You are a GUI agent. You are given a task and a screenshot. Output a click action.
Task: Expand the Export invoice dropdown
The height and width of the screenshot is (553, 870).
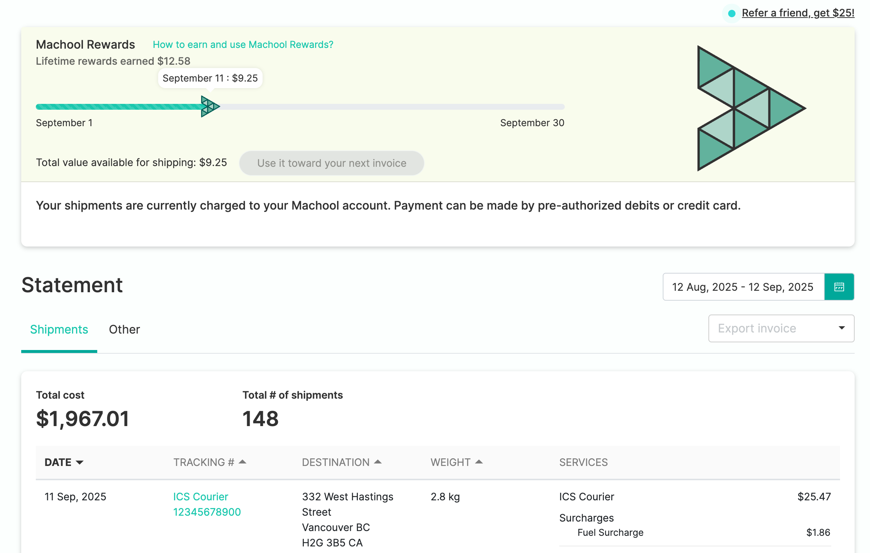pyautogui.click(x=781, y=328)
